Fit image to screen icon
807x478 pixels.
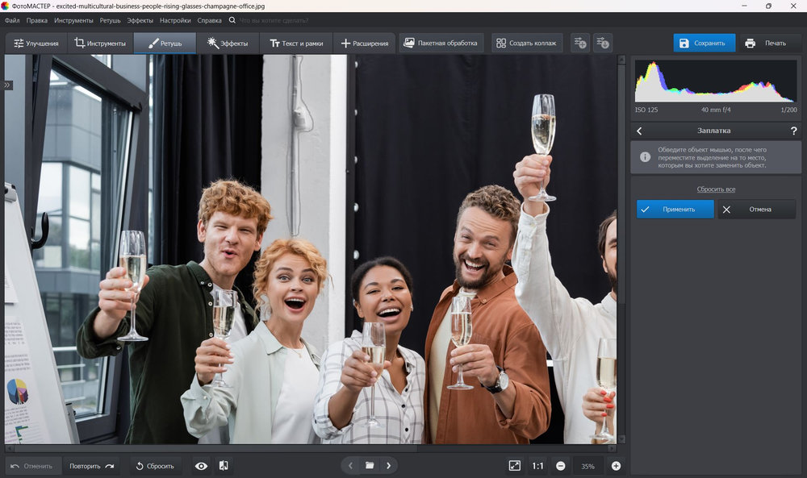[x=515, y=466]
